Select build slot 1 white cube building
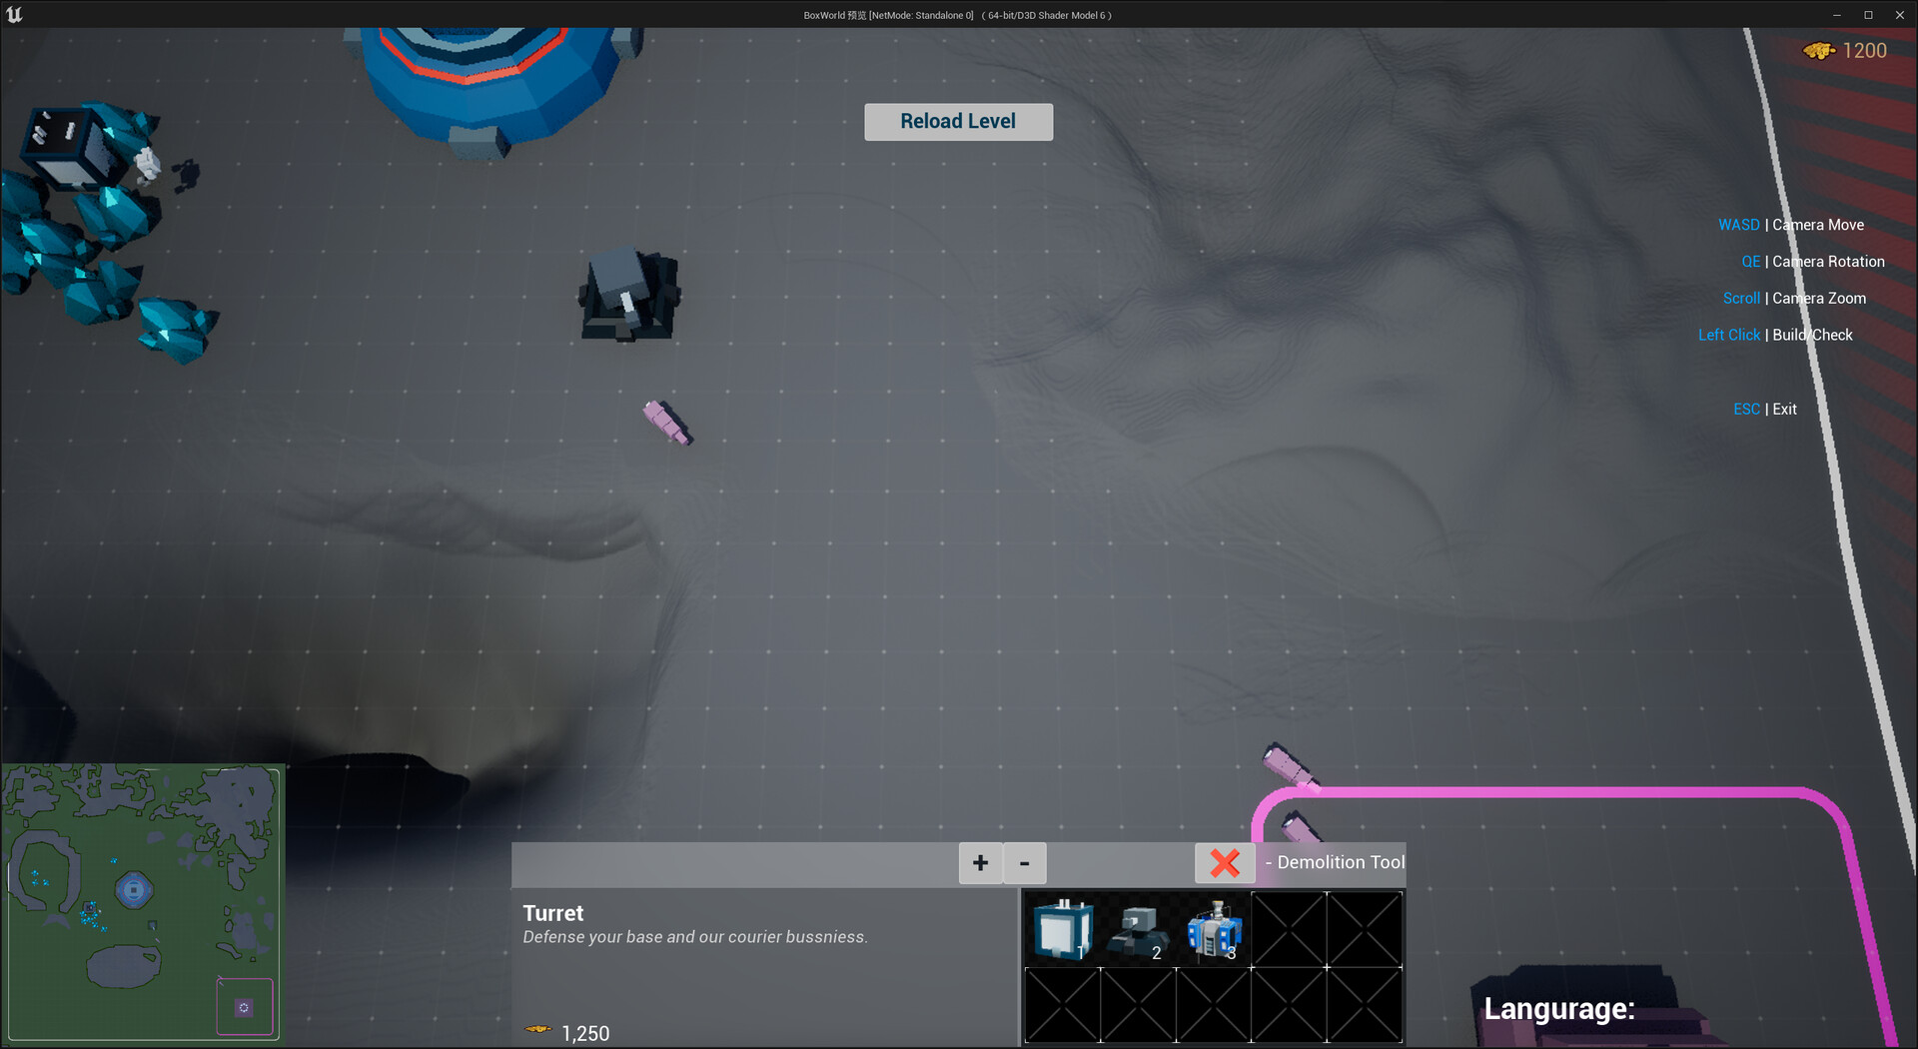 coord(1063,928)
